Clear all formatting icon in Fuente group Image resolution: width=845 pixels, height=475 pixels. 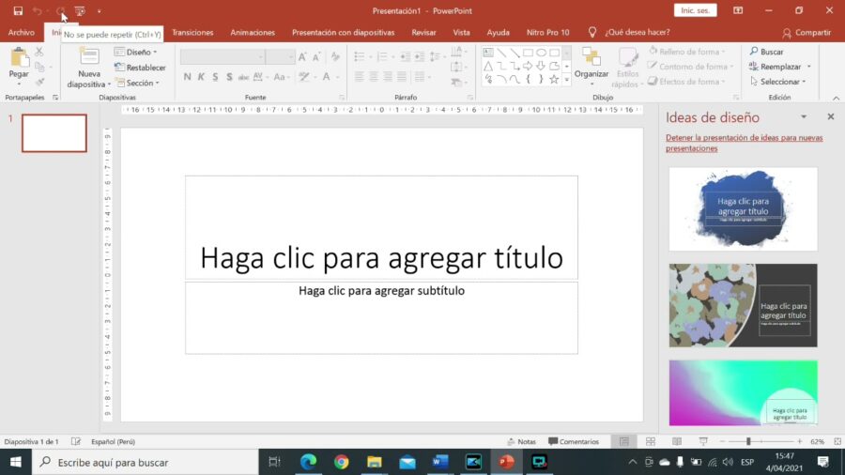tap(335, 56)
